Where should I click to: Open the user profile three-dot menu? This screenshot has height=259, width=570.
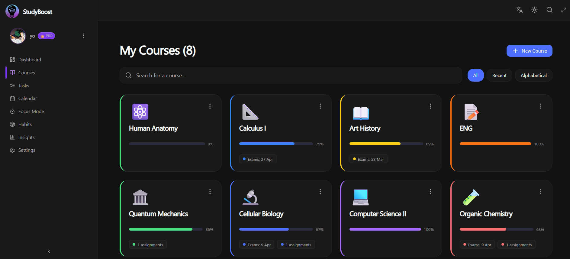pos(83,36)
